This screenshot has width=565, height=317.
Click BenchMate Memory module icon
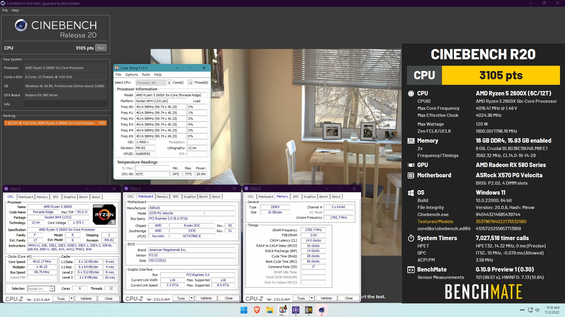click(411, 141)
